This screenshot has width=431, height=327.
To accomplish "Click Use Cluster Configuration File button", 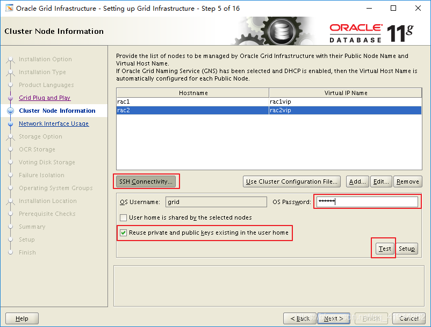I will (292, 181).
